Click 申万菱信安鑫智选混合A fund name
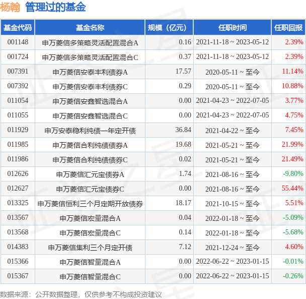Image resolution: width=306 pixels, height=299 pixels. click(90, 101)
